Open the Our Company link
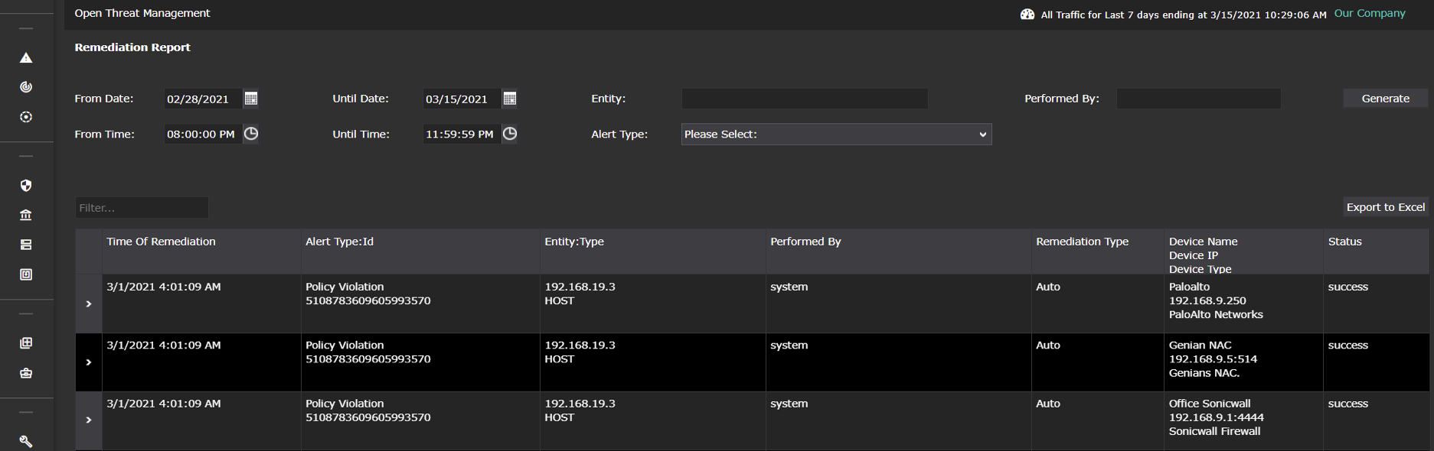 tap(1370, 13)
